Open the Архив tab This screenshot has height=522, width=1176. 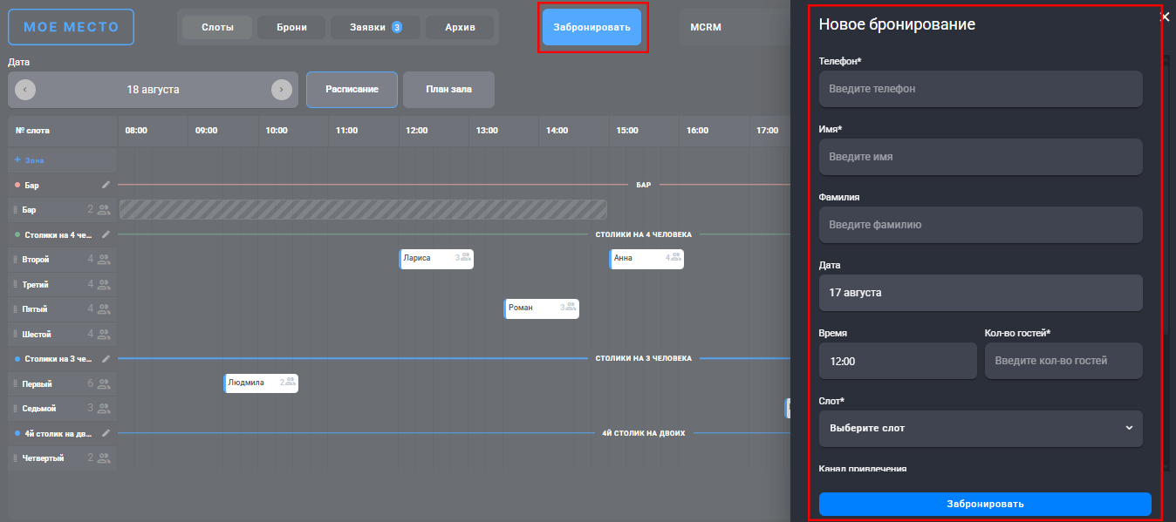pos(460,27)
